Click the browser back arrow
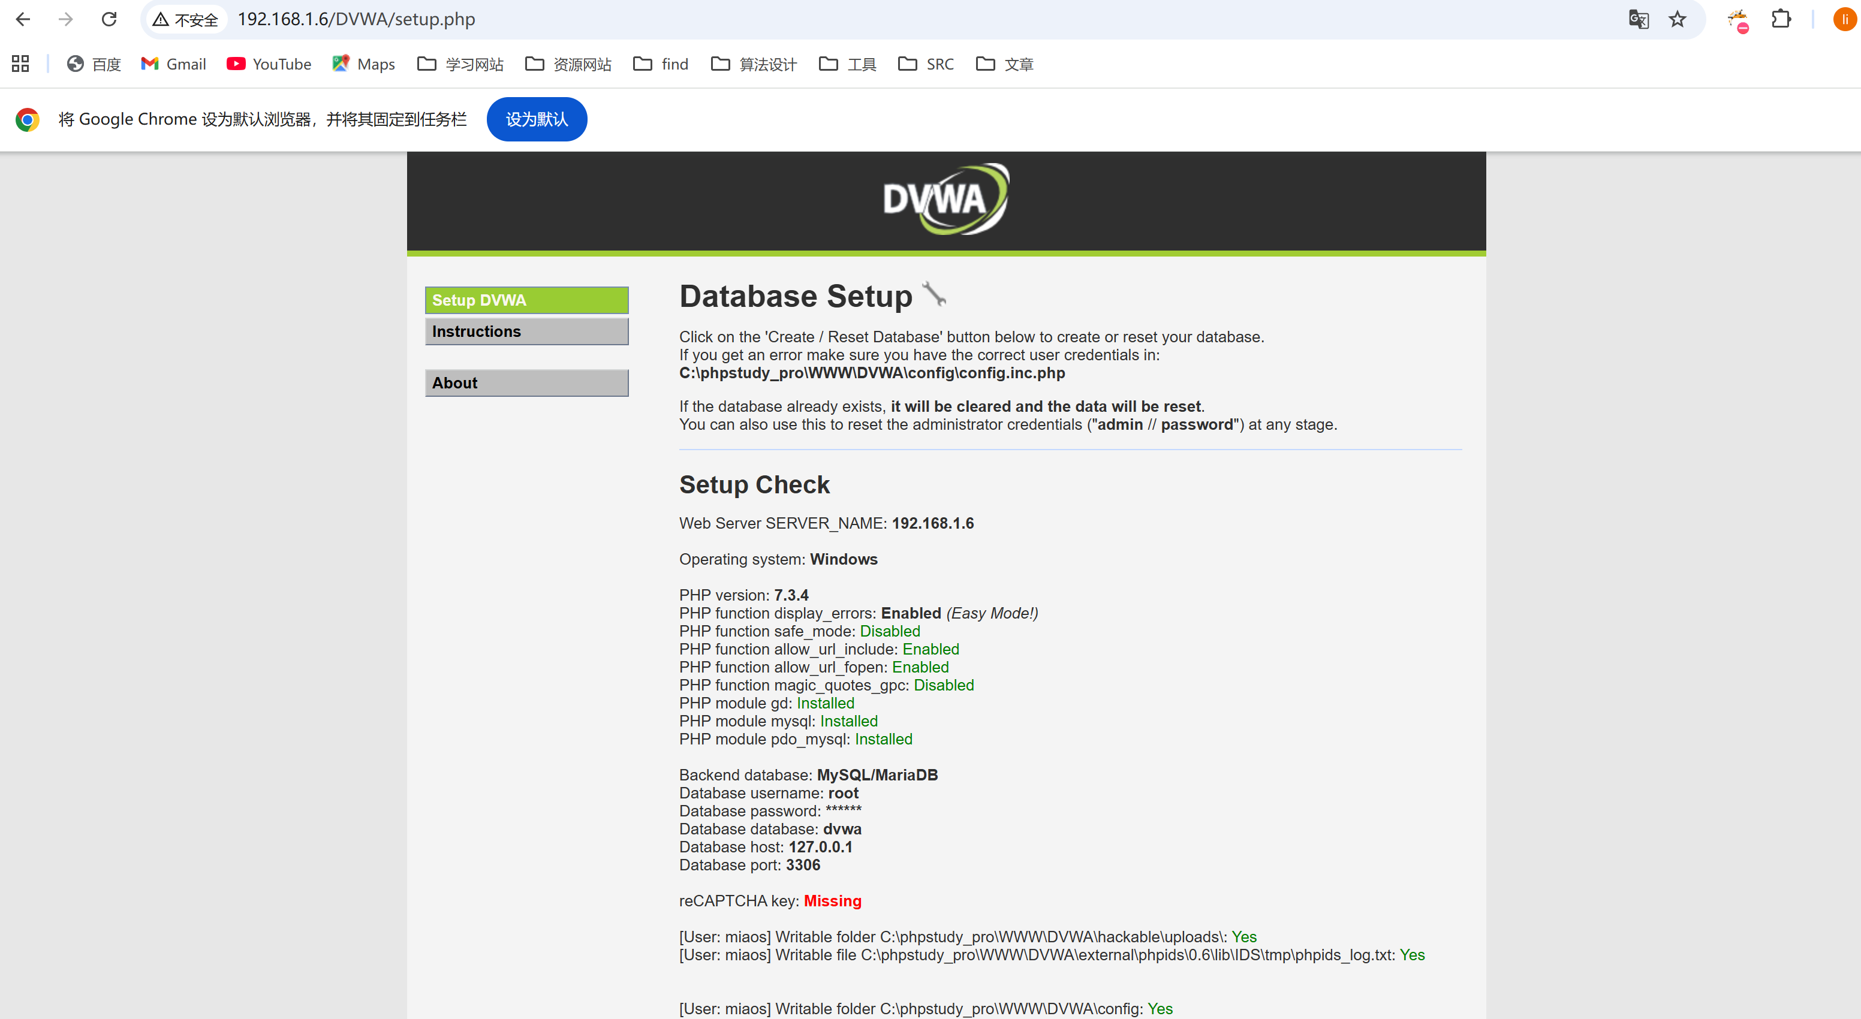 23,20
